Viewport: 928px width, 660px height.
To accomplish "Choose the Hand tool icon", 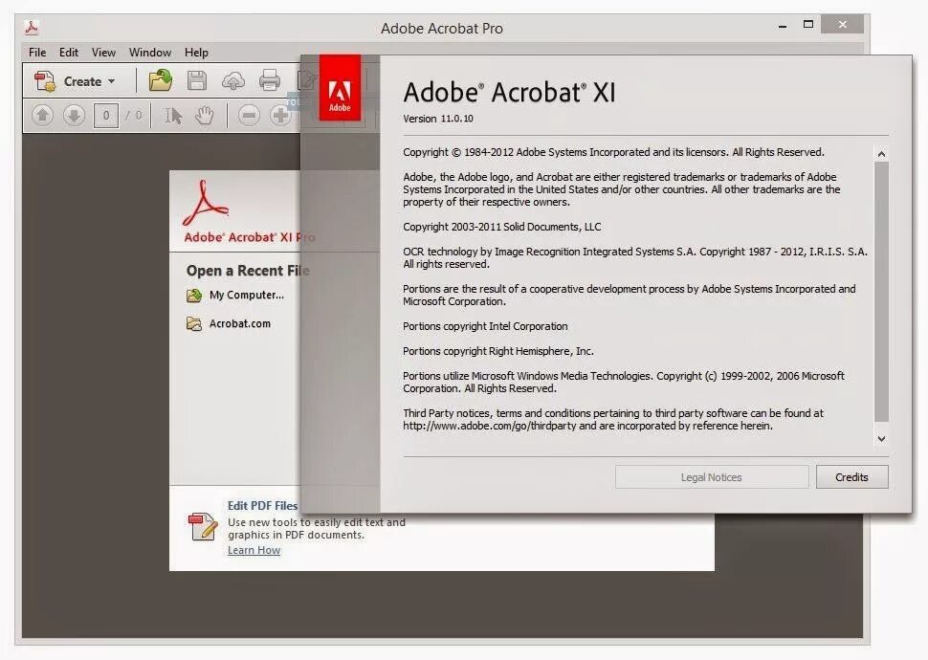I will coord(205,116).
